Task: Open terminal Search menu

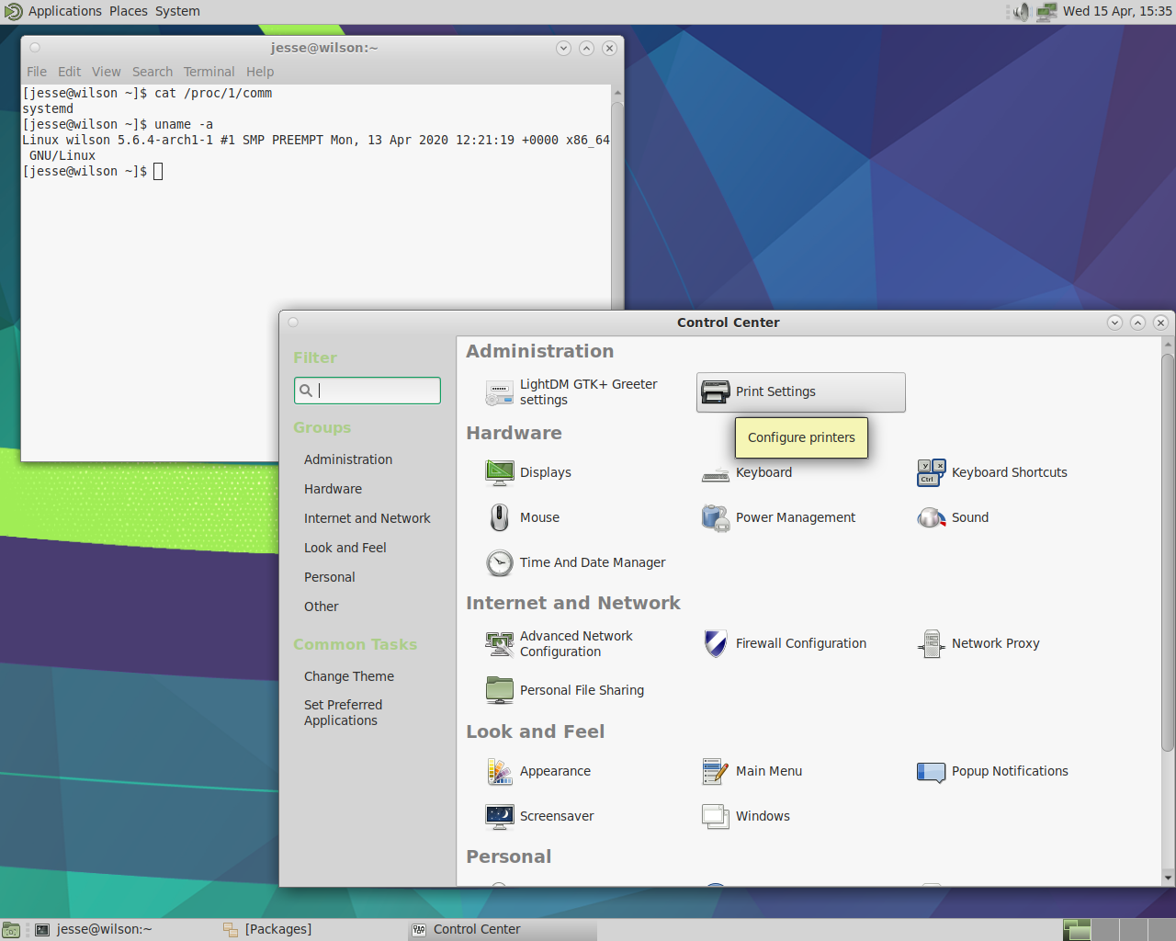Action: (x=153, y=72)
